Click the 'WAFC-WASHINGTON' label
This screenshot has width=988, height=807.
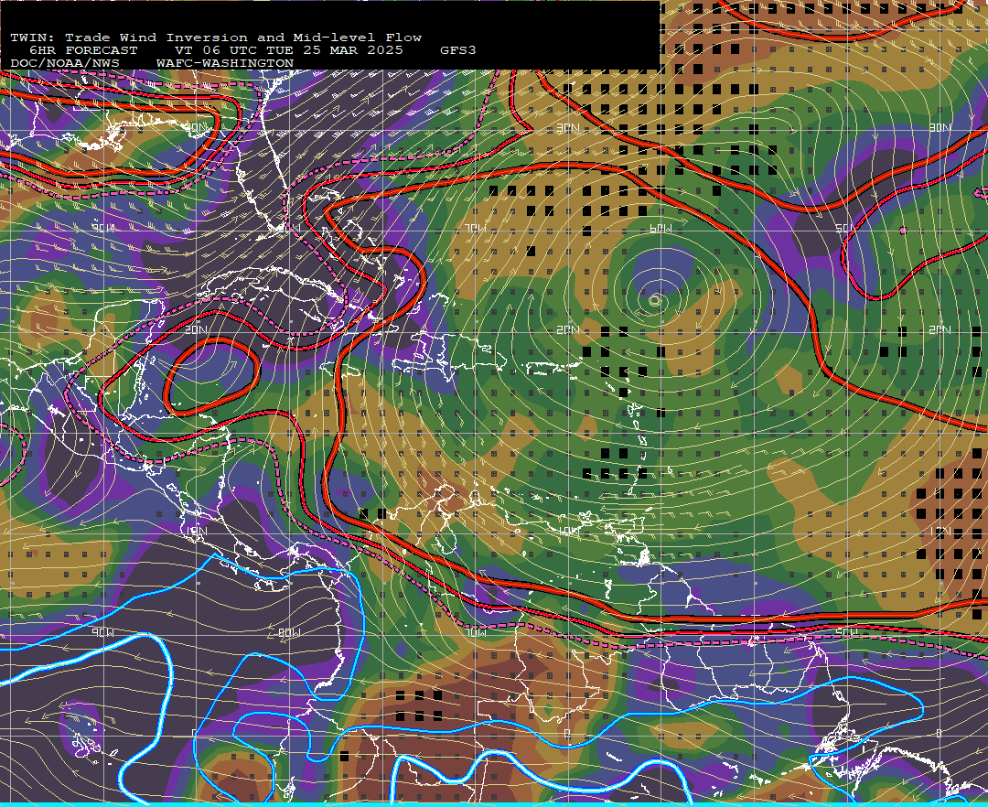[225, 64]
